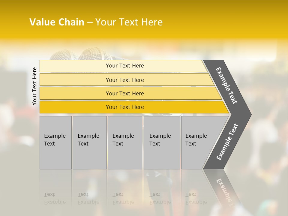Viewport: 288px width, 216px height.
Task: Select the first gray Example Text box
Action: (x=55, y=142)
